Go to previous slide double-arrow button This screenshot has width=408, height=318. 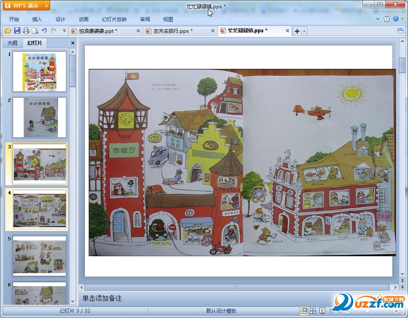point(402,281)
